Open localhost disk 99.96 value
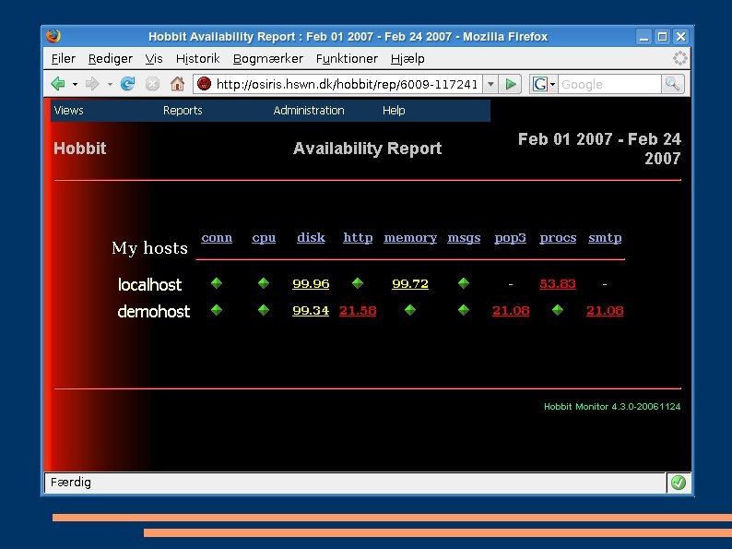The image size is (732, 549). click(x=311, y=283)
